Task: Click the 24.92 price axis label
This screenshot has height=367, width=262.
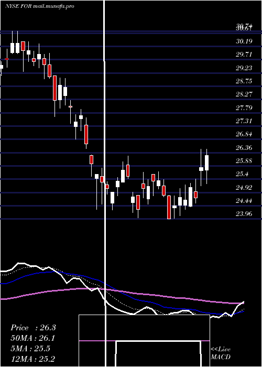Action: [244, 188]
